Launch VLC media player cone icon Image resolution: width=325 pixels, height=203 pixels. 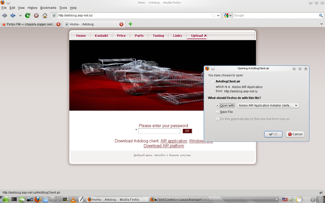[x=73, y=200]
